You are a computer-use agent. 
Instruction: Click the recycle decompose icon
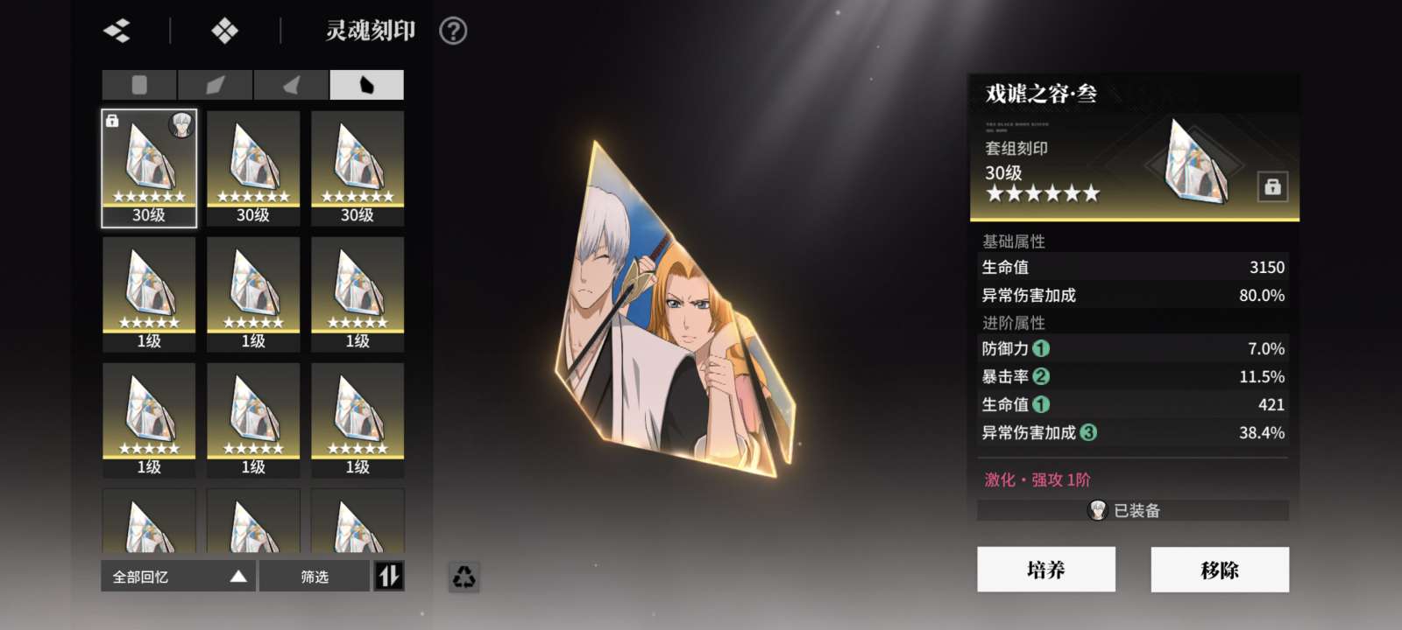pos(464,577)
